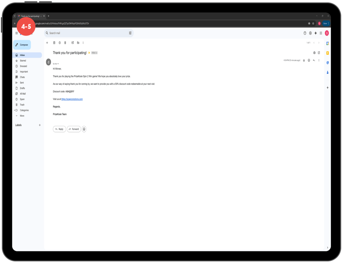Delete the email using trash icon
The image size is (342, 263).
click(x=65, y=43)
